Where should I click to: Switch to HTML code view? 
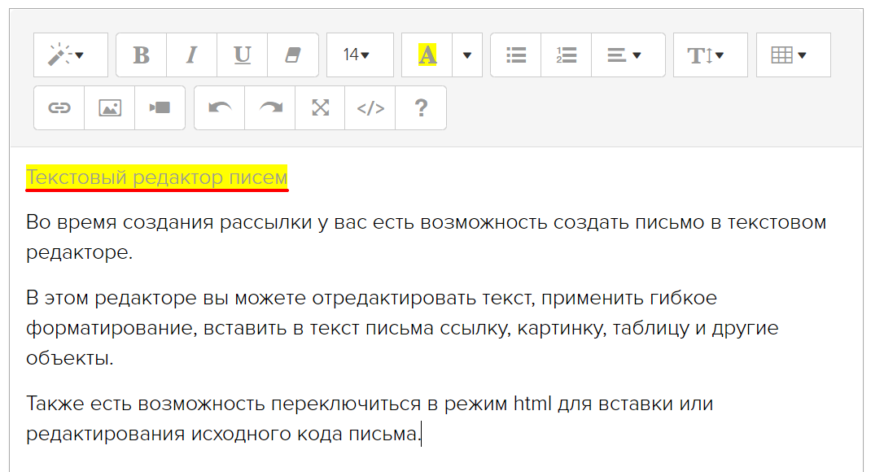coord(370,107)
